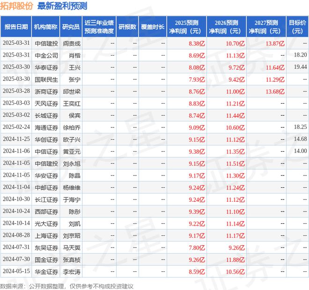Viewport: 309px width, 290px height.
Task: Click analyst name 徐柏乔
Action: (72, 127)
